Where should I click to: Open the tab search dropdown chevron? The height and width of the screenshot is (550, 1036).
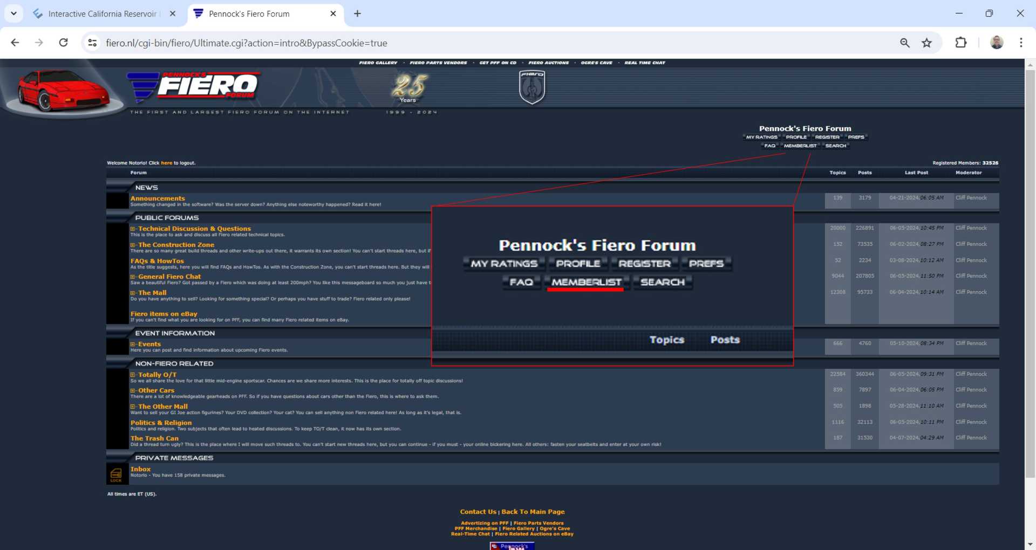13,13
